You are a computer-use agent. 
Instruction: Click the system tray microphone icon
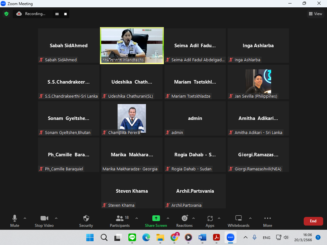click(255, 237)
